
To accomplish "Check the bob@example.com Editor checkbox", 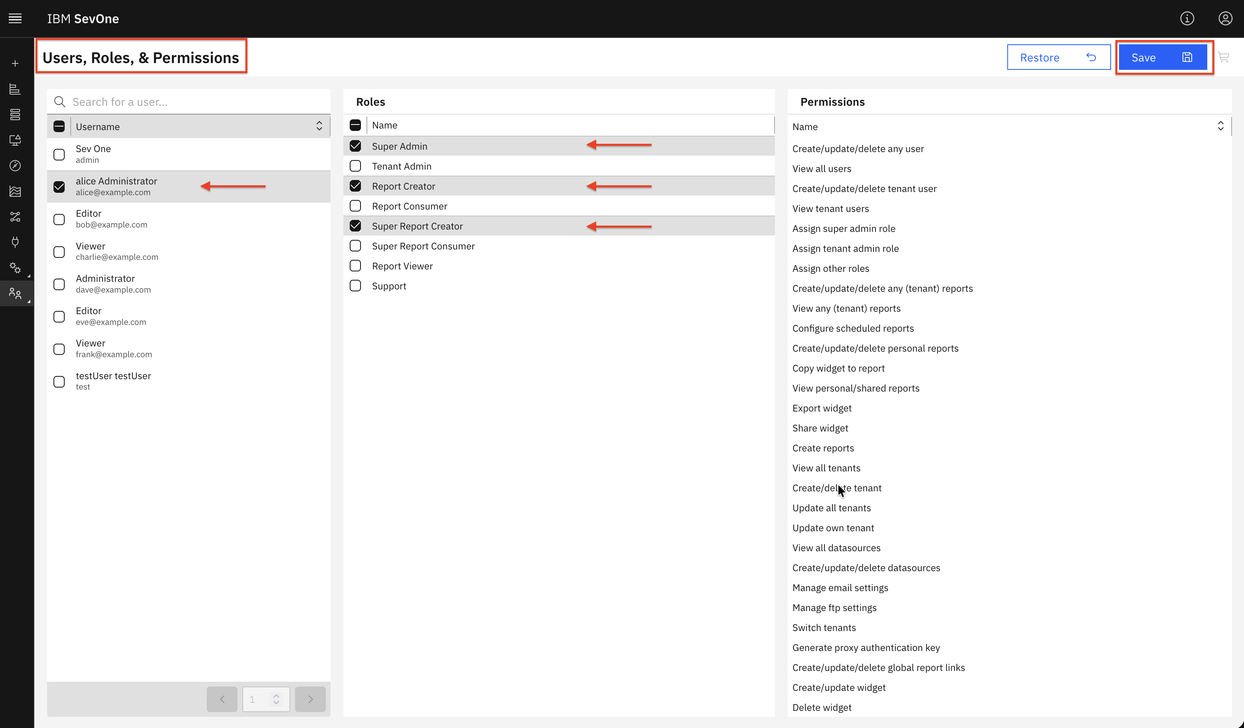I will [59, 219].
